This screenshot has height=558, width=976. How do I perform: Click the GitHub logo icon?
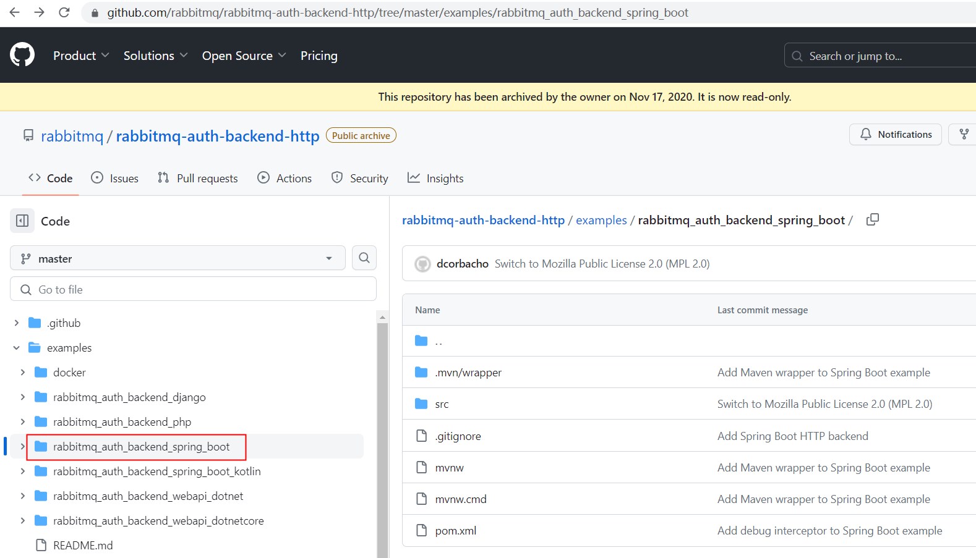pos(22,55)
